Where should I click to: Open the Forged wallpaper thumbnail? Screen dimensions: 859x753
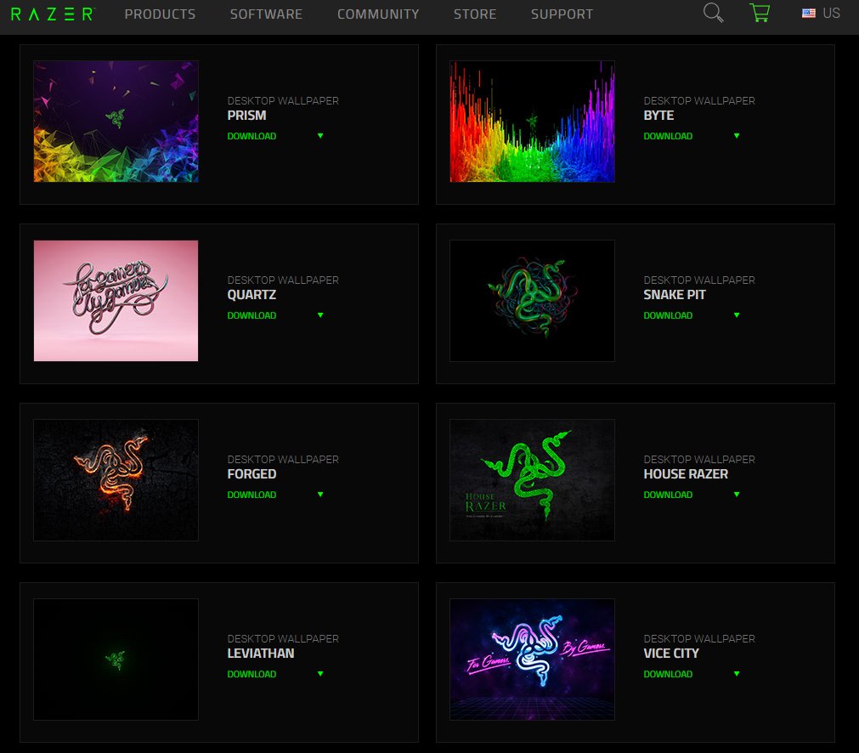pyautogui.click(x=116, y=480)
